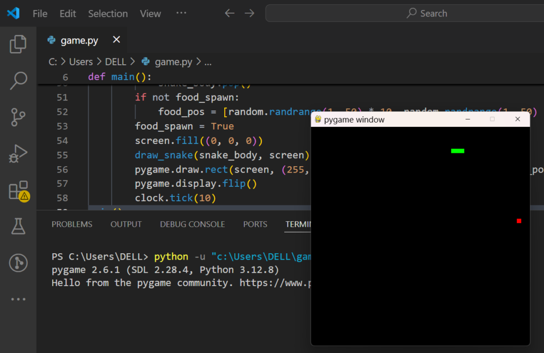
Task: Click the if not food_spawn: line
Action: point(187,98)
